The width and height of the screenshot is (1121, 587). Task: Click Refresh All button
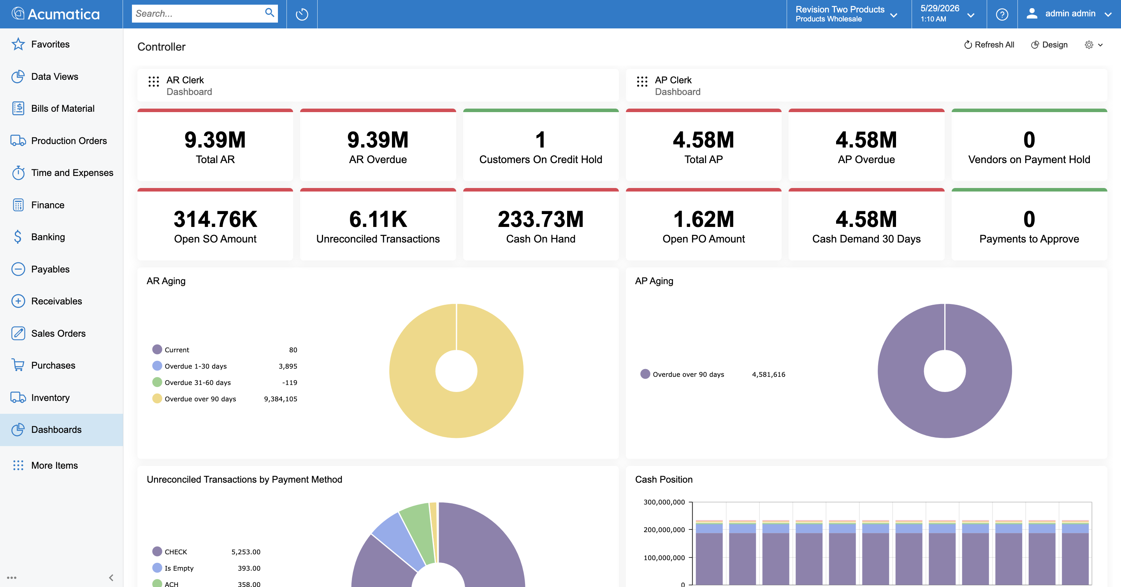click(989, 45)
